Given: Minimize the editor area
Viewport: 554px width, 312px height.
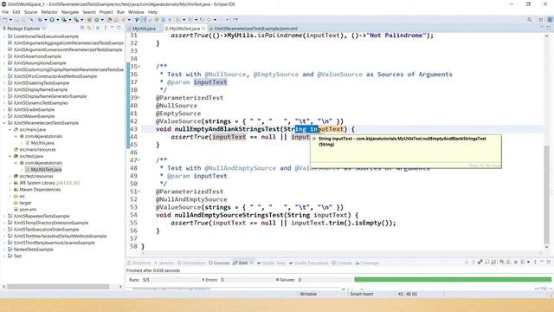Looking at the screenshot, I should [542, 28].
